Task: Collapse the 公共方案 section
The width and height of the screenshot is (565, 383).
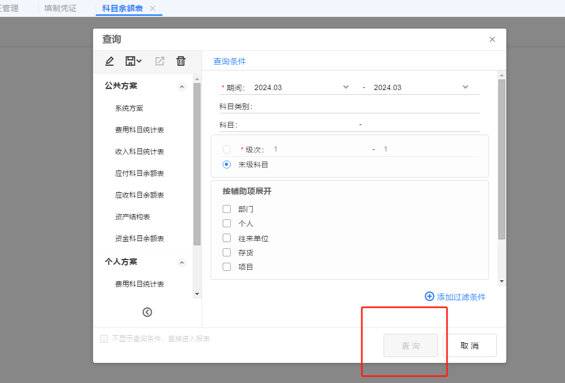Action: point(182,87)
